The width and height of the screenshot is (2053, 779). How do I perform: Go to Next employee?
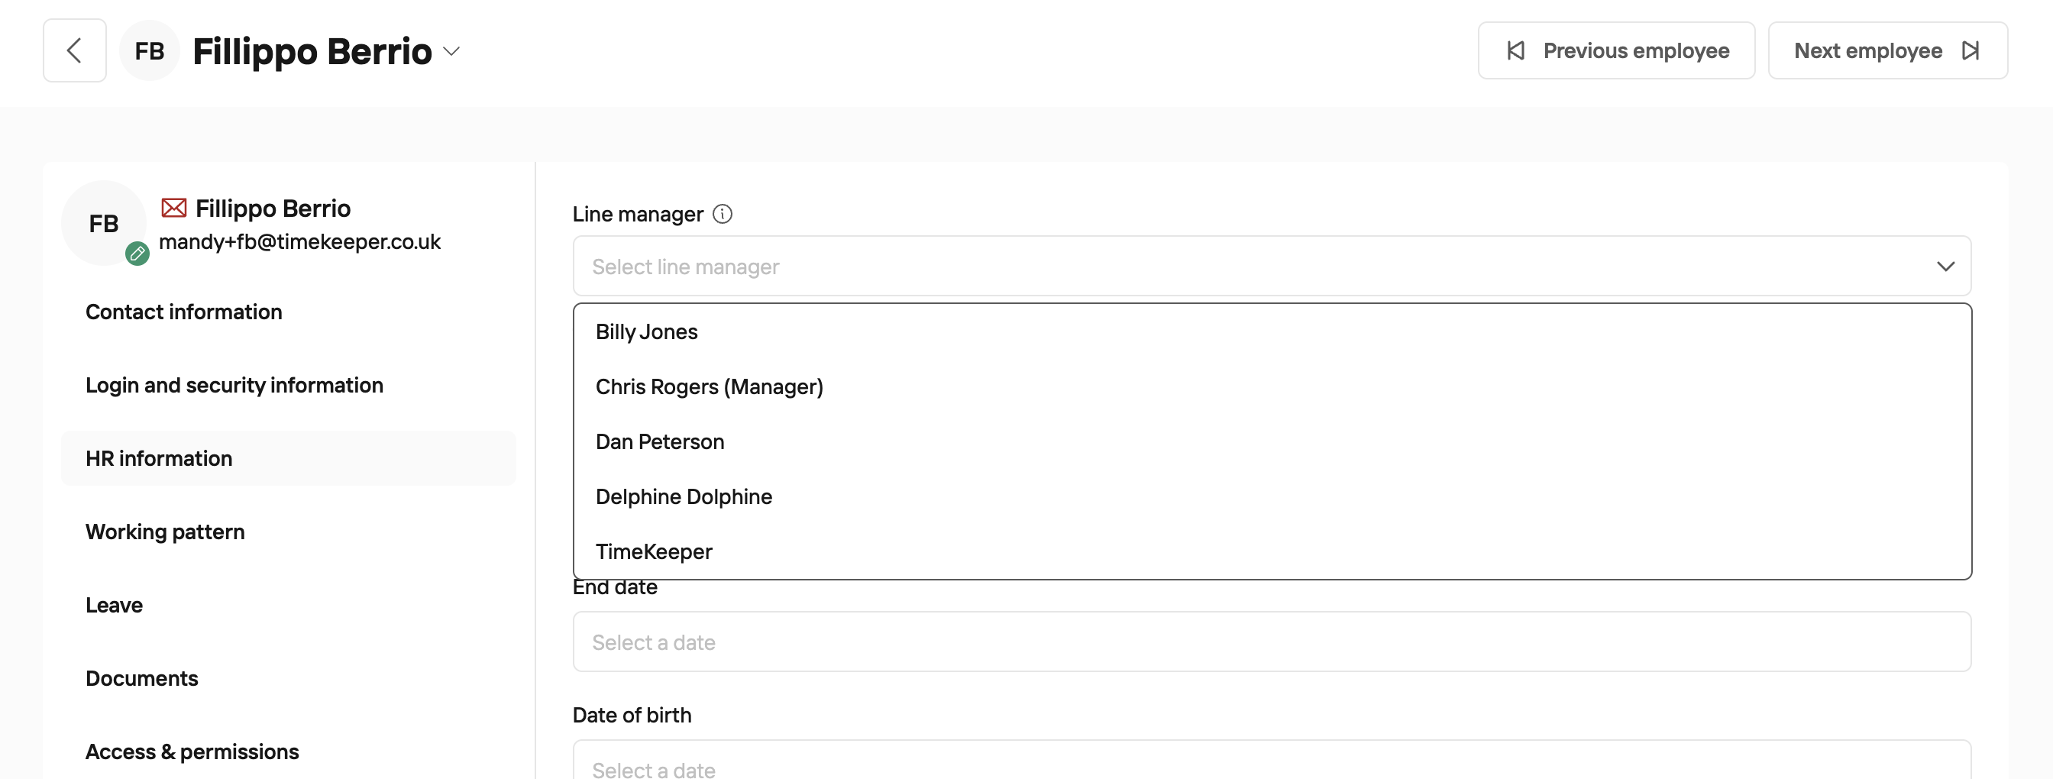click(1887, 50)
